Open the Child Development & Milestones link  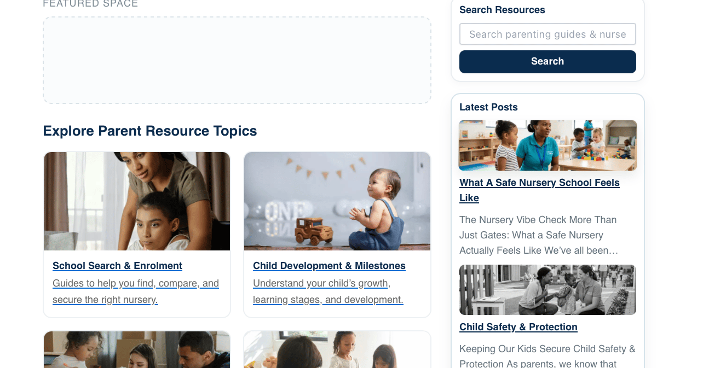329,266
